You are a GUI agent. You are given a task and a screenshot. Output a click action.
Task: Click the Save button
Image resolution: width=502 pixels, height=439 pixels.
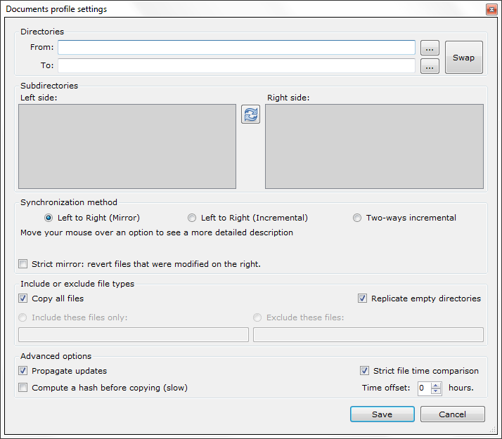(x=382, y=414)
